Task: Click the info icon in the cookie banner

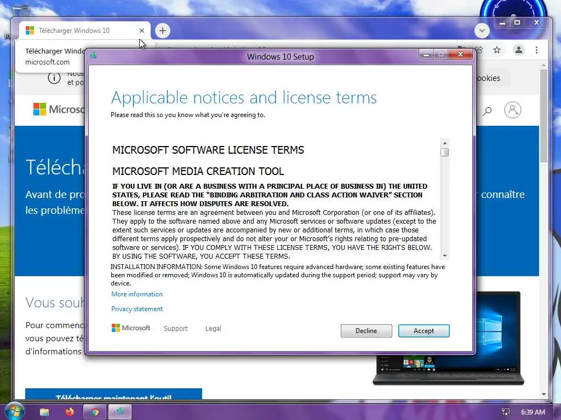Action: pos(54,78)
